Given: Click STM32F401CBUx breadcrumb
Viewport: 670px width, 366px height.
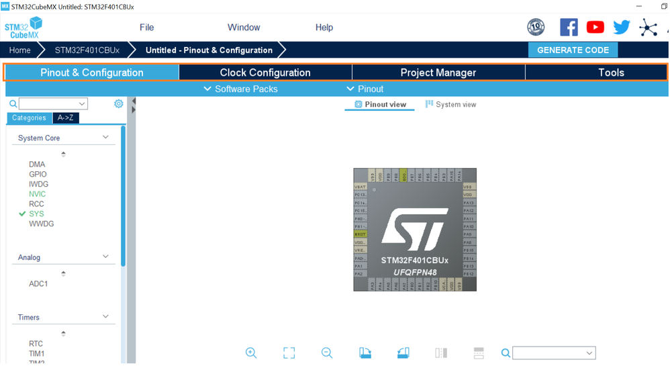Looking at the screenshot, I should point(87,50).
